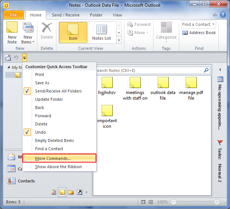Choose Show Above the Ribbon

pos(59,167)
